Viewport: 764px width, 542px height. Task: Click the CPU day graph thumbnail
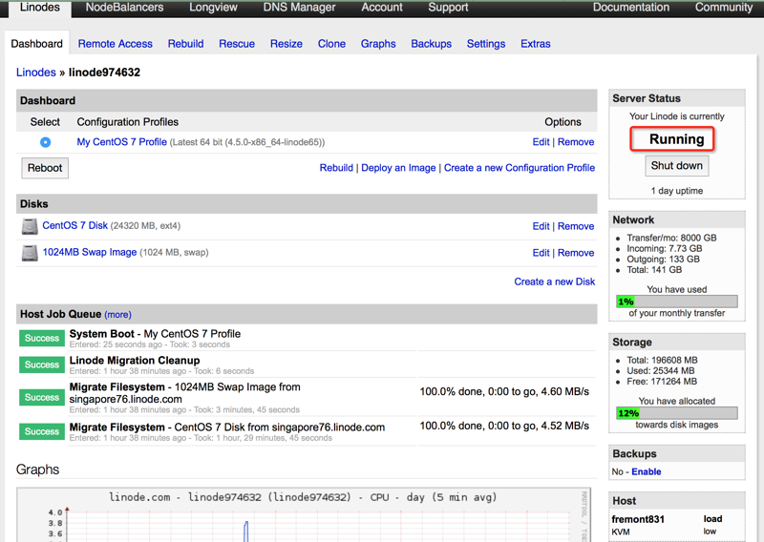coord(304,515)
